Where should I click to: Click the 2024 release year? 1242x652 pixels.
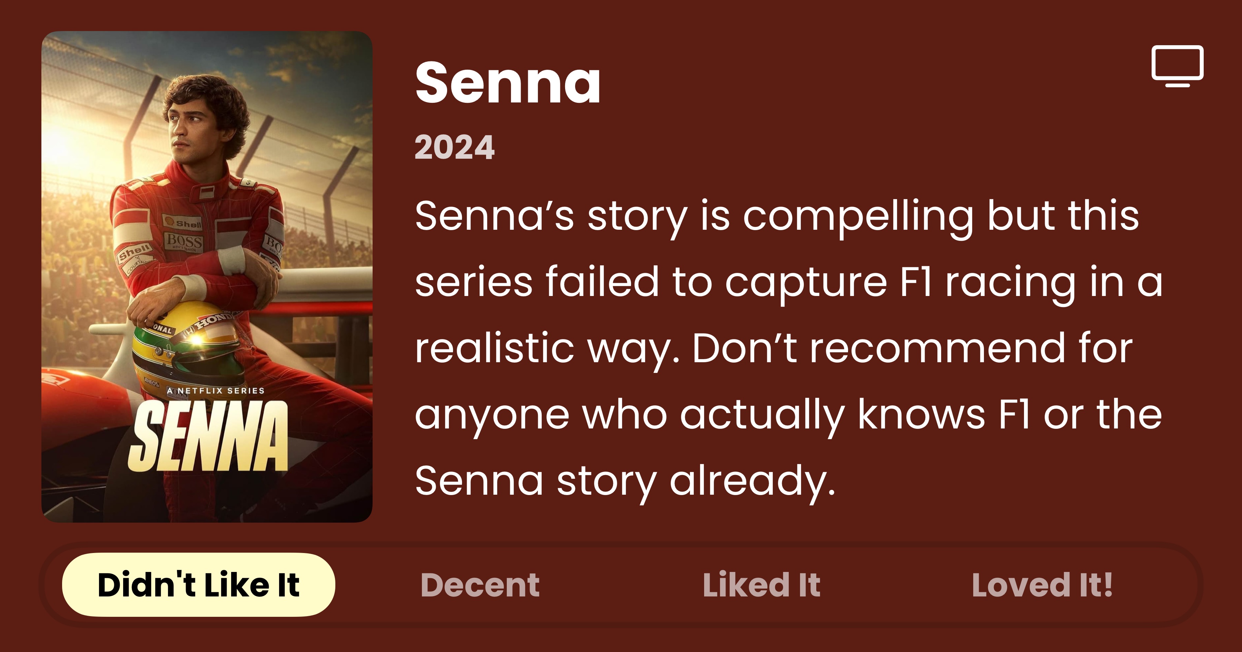point(454,148)
